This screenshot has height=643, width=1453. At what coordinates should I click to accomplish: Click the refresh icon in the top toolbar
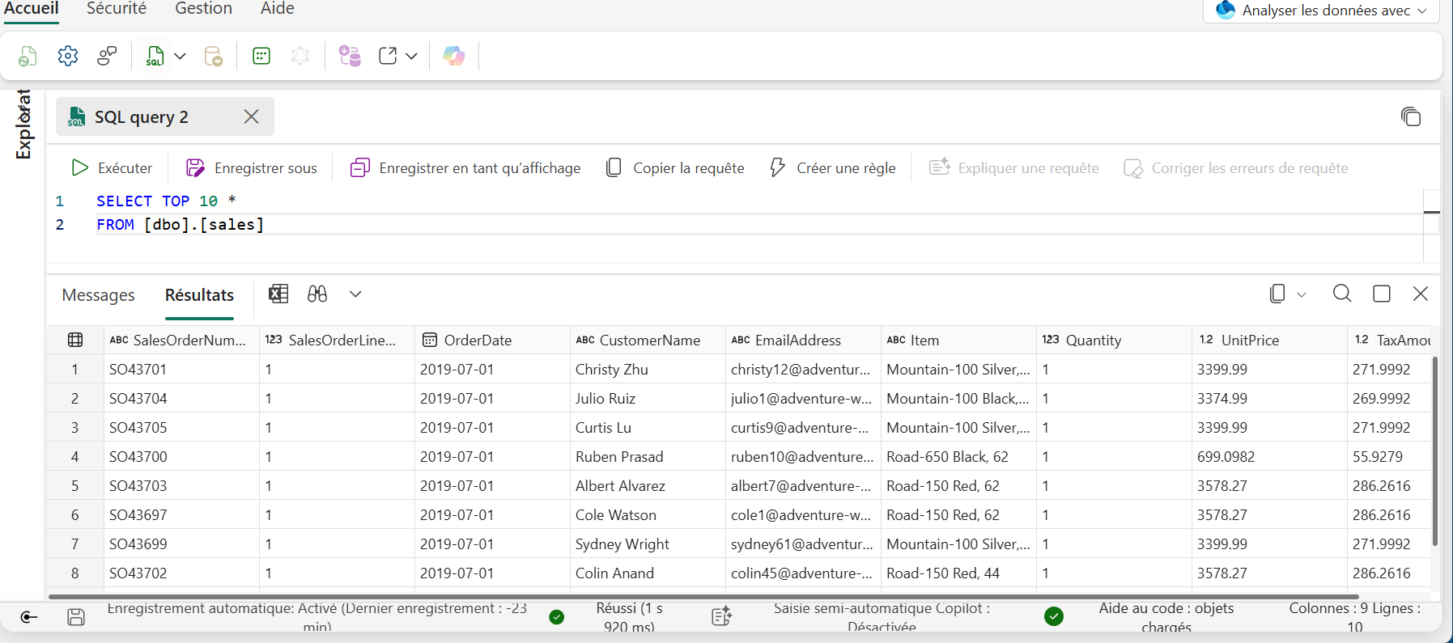(28, 56)
